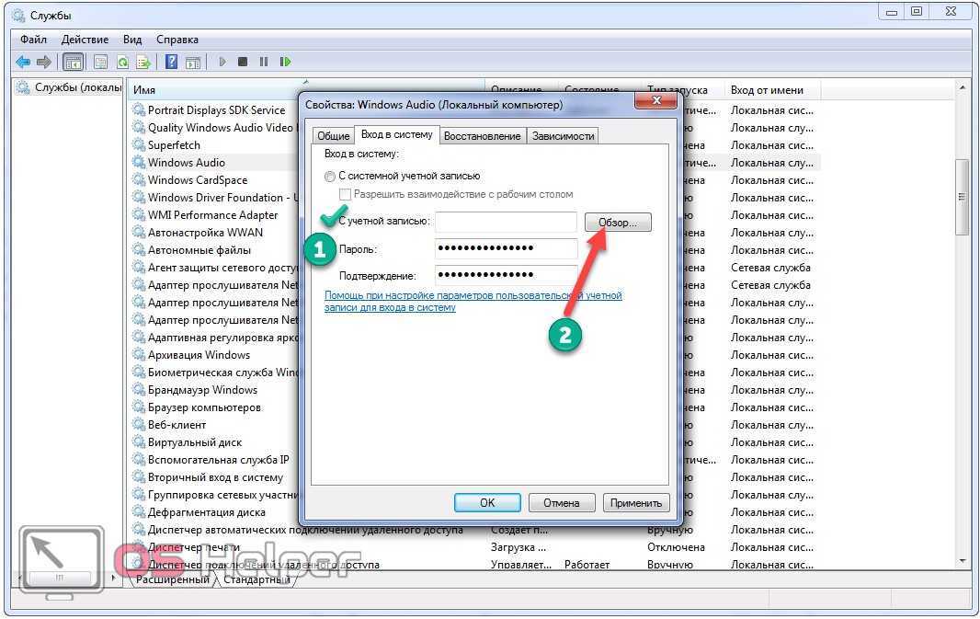Click the vertical scrollbar thumb of services list
The image size is (980, 619).
click(x=962, y=197)
